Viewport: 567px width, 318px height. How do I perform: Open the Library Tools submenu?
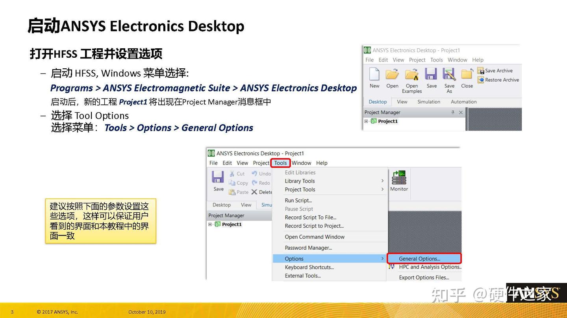point(300,181)
